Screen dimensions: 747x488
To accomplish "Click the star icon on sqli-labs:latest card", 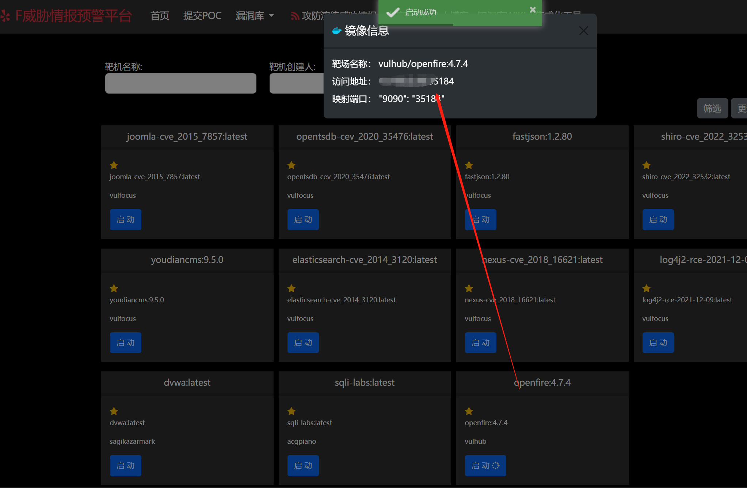I will pyautogui.click(x=291, y=411).
